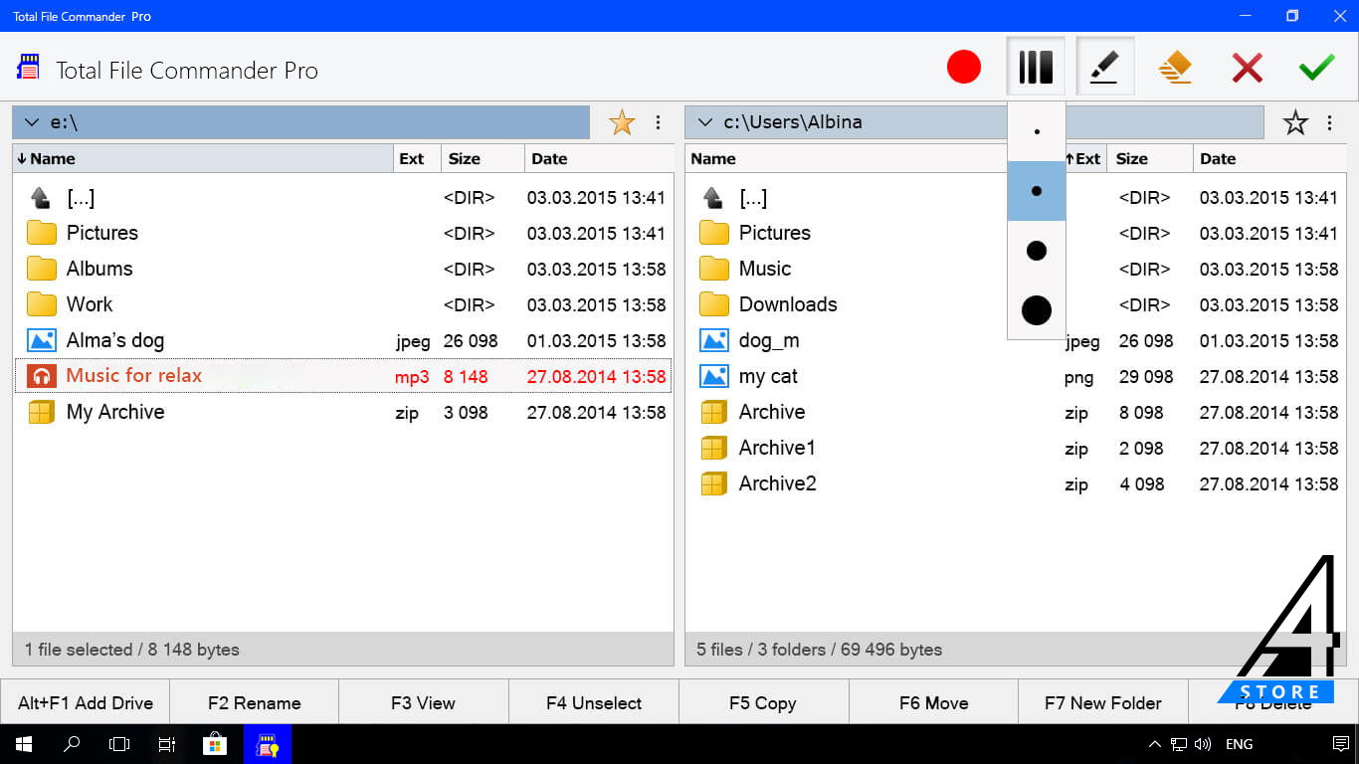
Task: Click the volume speaker tray icon
Action: click(x=1203, y=744)
